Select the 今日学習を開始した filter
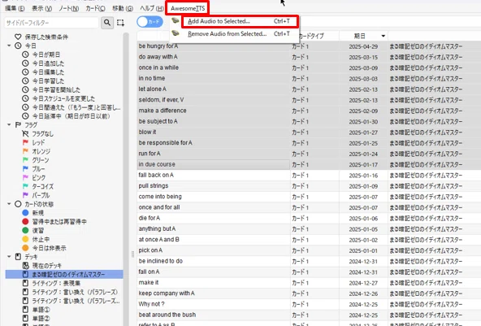This screenshot has height=326, width=481. pos(51,89)
